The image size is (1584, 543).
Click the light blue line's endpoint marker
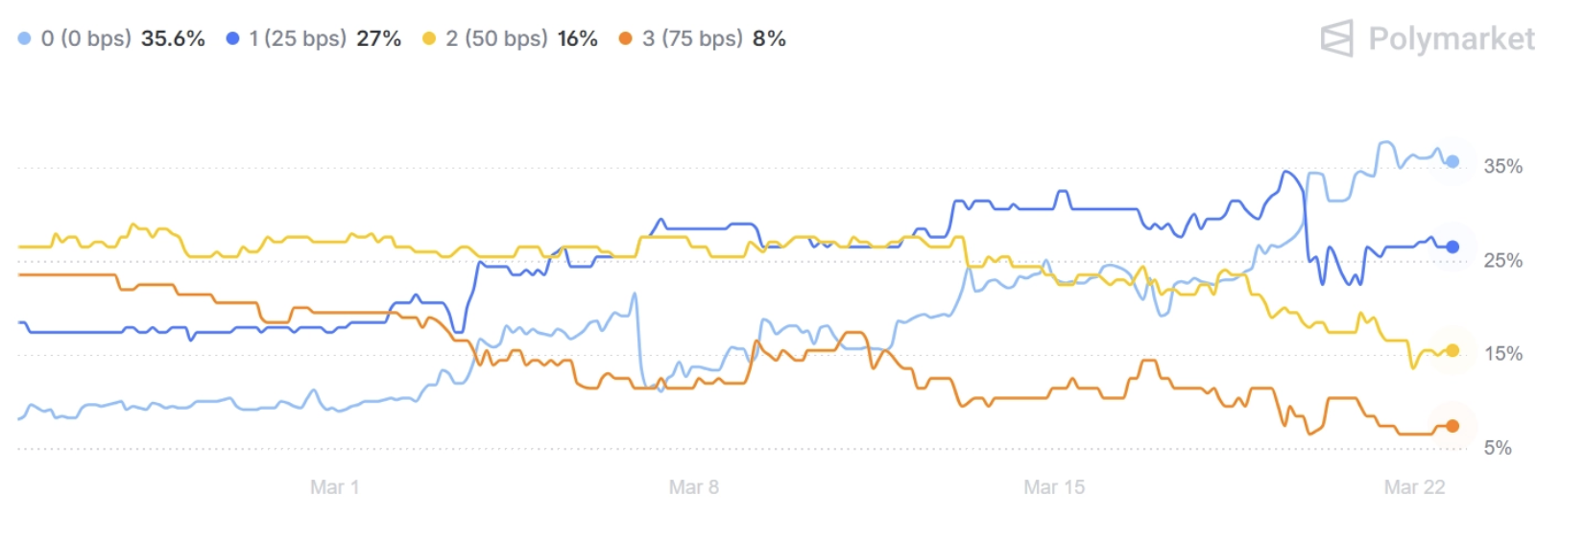[x=1452, y=162]
